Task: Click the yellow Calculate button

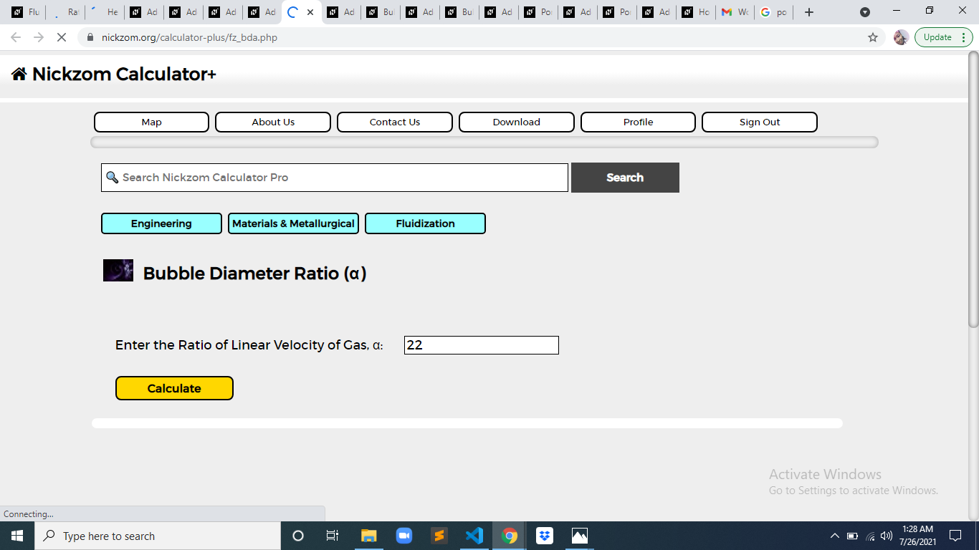Action: coord(174,388)
